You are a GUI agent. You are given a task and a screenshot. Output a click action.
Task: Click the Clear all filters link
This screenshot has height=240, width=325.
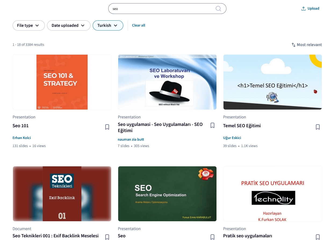[139, 25]
